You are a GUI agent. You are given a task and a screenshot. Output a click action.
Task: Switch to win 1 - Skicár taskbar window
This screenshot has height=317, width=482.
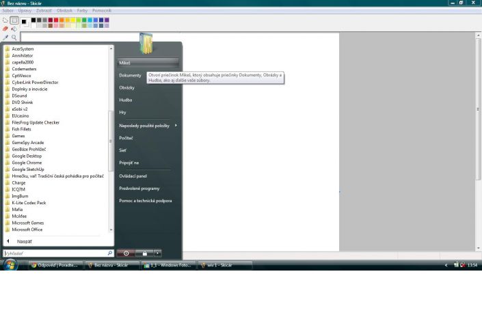[226, 265]
